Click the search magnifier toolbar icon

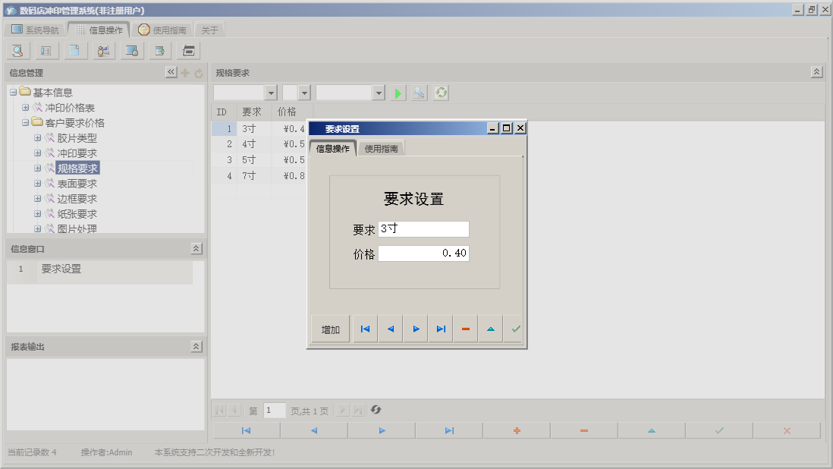coord(17,51)
